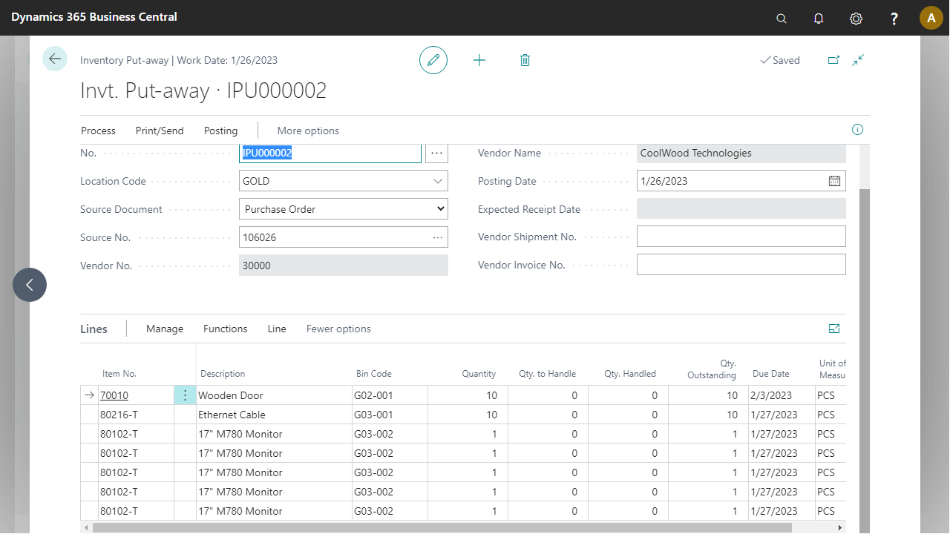The height and width of the screenshot is (534, 950).
Task: Click the Qty. Outstanding column header
Action: 712,369
